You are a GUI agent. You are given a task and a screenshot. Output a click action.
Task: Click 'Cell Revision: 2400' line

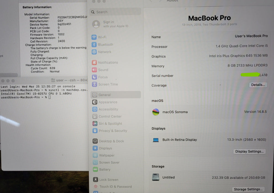[48, 41]
